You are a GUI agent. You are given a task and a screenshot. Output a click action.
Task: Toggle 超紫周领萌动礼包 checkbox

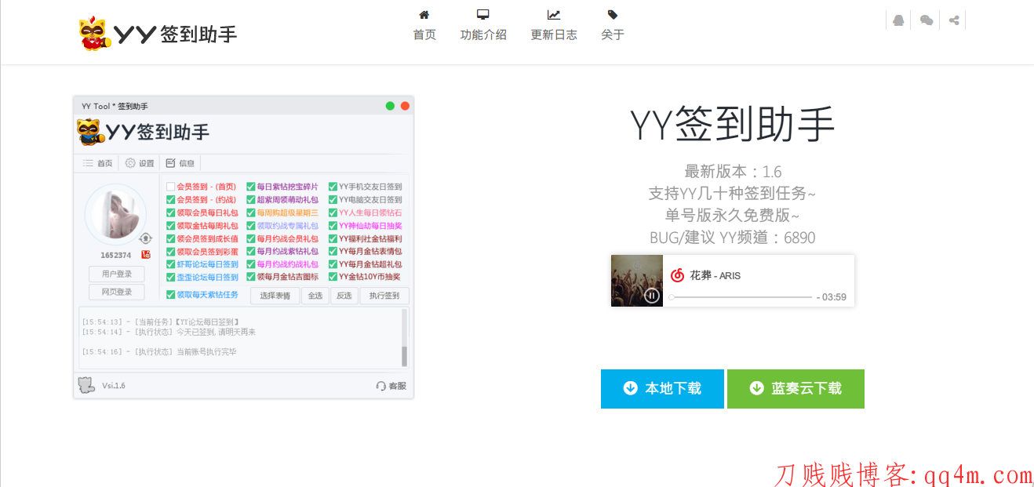[x=251, y=199]
